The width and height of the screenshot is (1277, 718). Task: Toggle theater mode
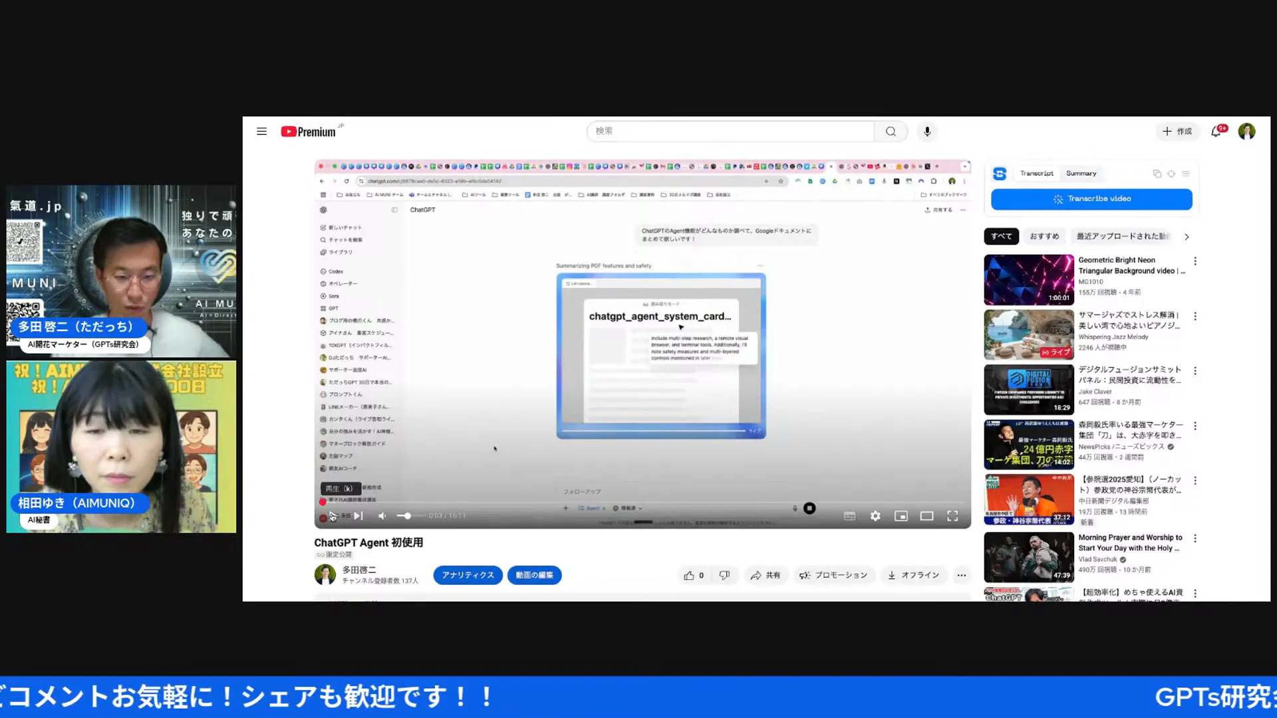[x=926, y=516]
